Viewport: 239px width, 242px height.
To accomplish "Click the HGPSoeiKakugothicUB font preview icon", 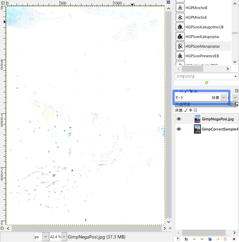I will pos(180,27).
